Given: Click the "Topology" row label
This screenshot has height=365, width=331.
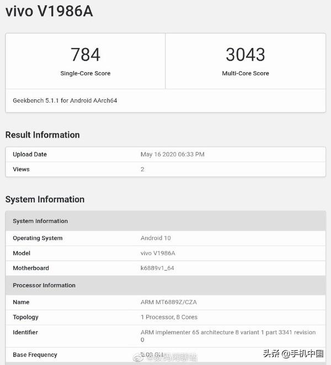Looking at the screenshot, I should coord(25,317).
